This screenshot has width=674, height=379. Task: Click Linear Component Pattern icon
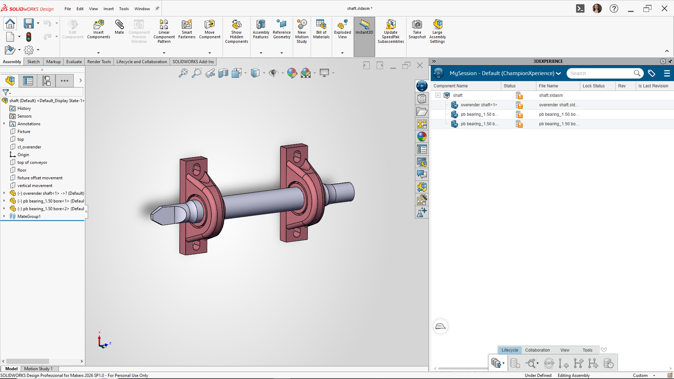164,25
